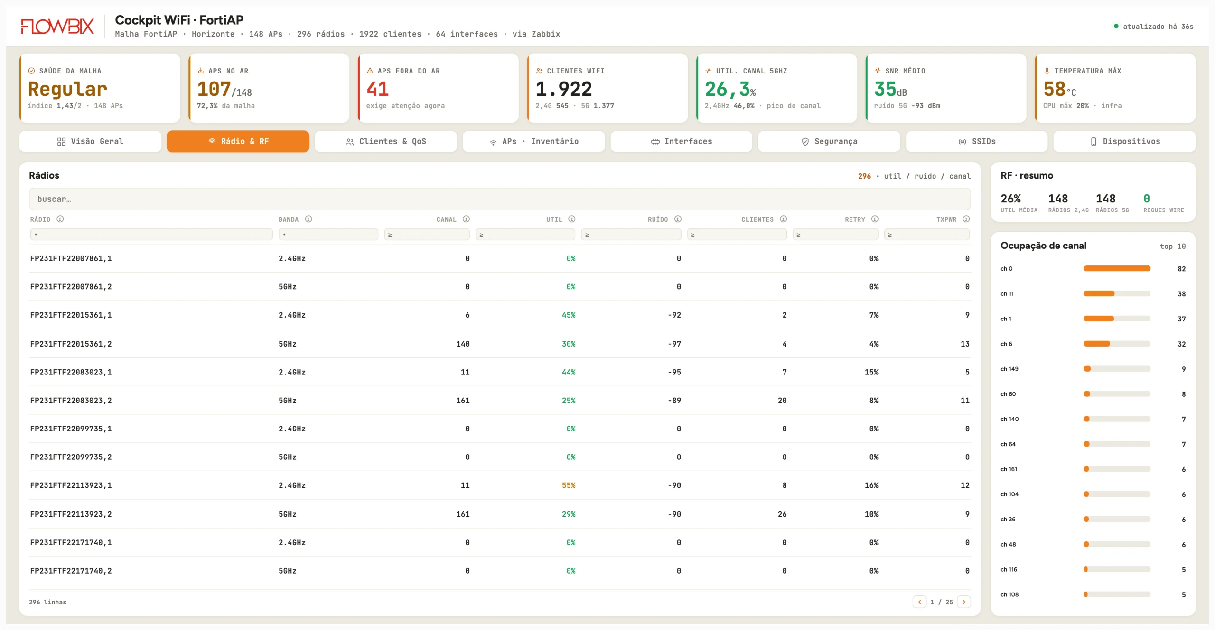The height and width of the screenshot is (630, 1215).
Task: Open the Visão Geral tab
Action: click(90, 141)
